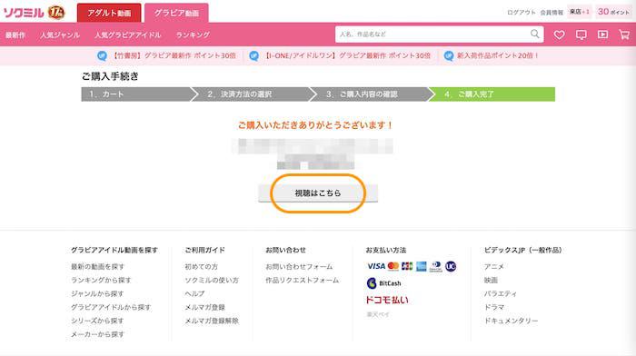Open the ドラマ link under ビデックスJP
Image resolution: width=636 pixels, height=356 pixels.
(494, 307)
